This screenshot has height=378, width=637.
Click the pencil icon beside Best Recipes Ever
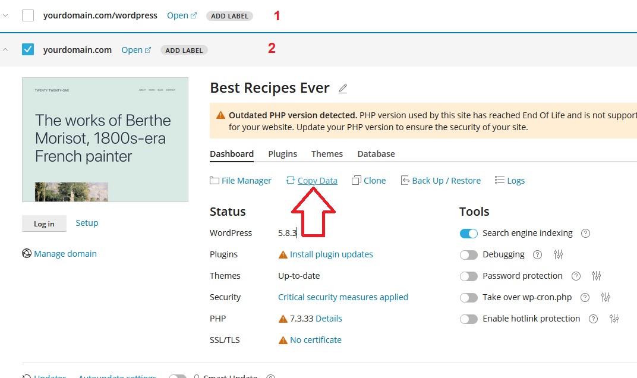(343, 89)
